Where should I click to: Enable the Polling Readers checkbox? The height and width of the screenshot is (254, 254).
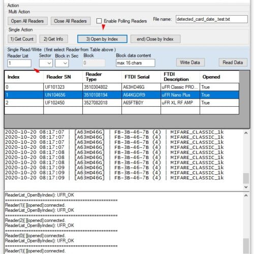pos(99,21)
